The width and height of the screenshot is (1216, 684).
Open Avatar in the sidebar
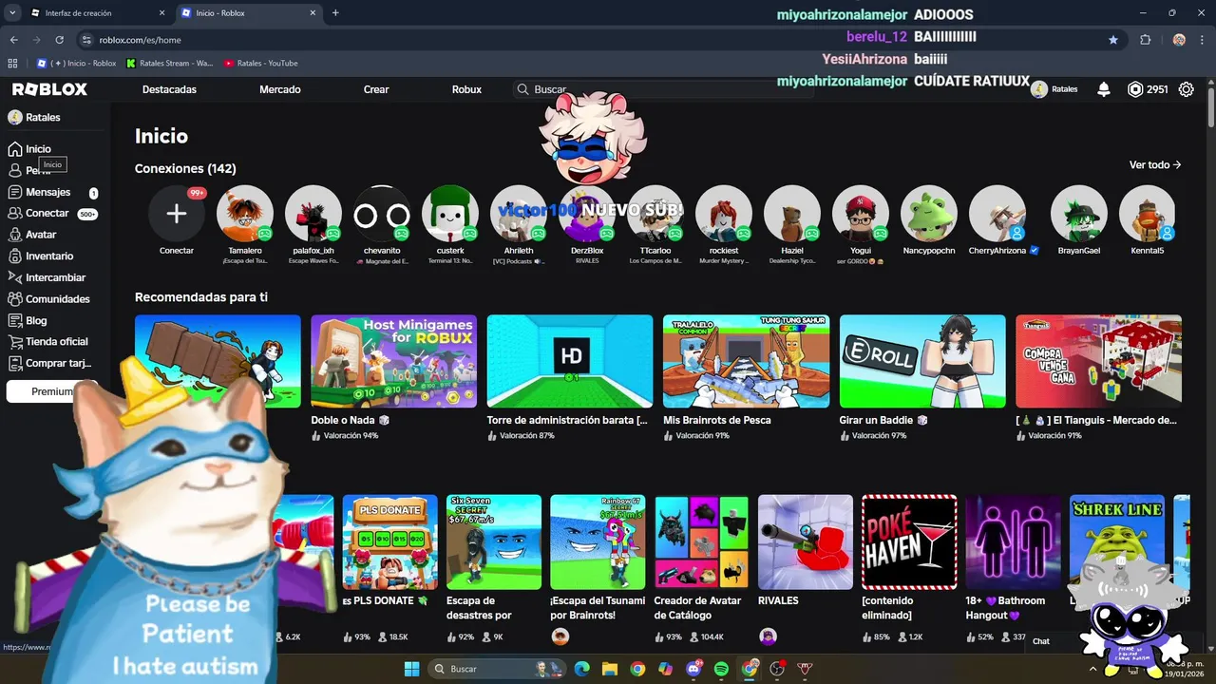tap(41, 235)
